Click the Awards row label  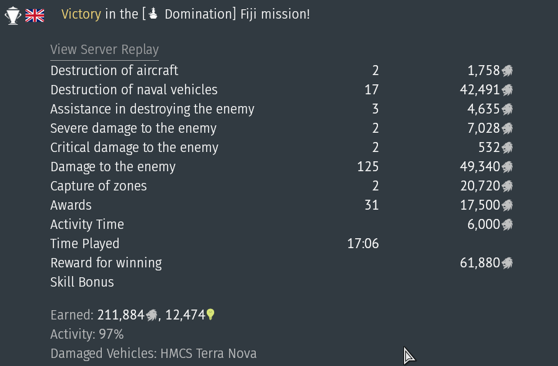pyautogui.click(x=71, y=205)
